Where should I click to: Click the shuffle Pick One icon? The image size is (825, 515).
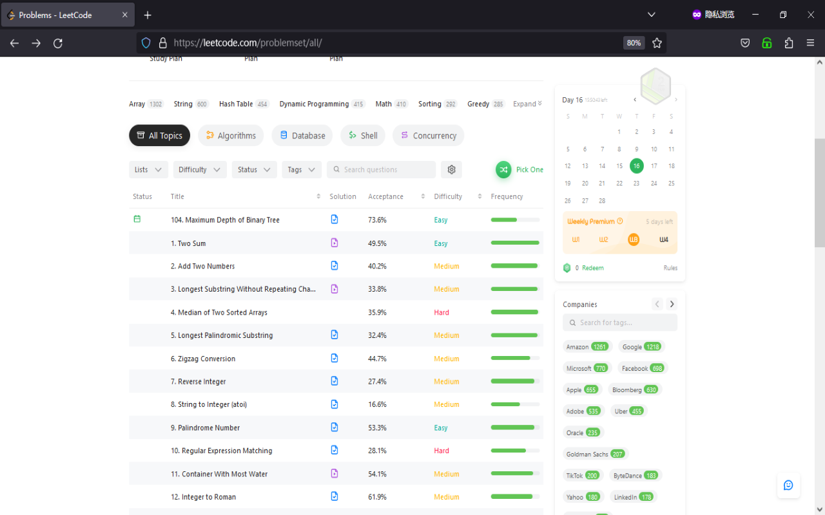point(503,169)
